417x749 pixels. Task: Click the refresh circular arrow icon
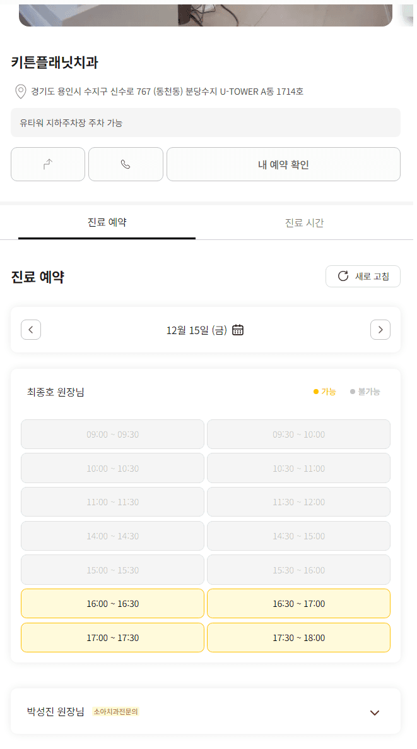(x=343, y=276)
